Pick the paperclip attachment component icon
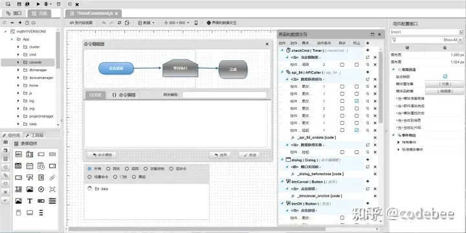 pos(52,177)
